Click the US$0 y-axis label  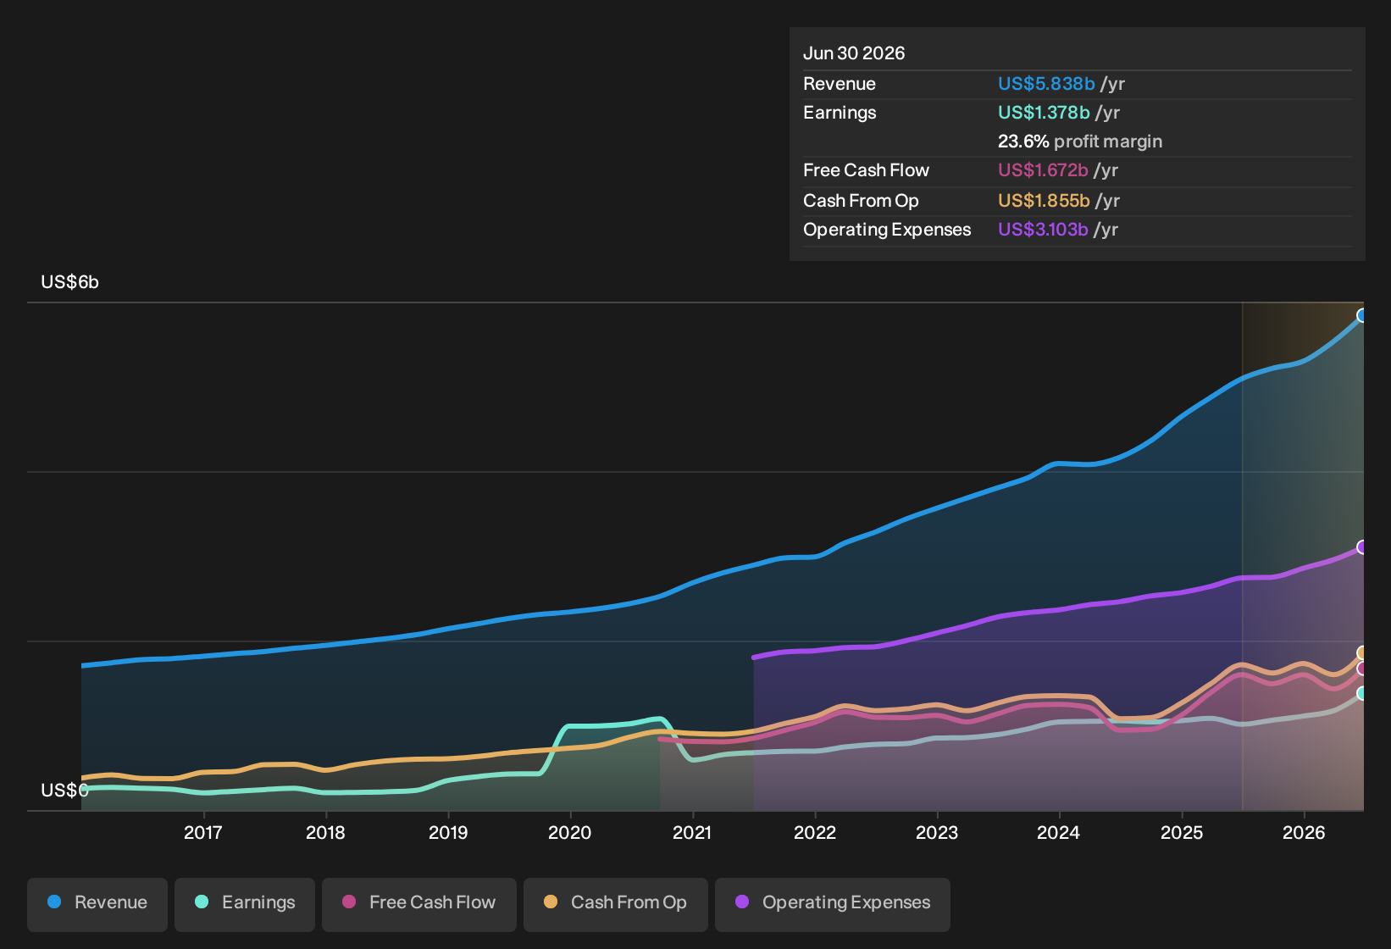point(64,791)
